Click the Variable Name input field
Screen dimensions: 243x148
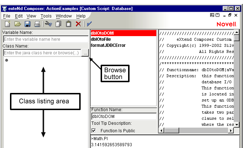(46, 39)
